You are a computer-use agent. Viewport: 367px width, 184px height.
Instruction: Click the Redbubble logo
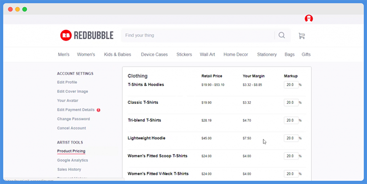click(87, 35)
